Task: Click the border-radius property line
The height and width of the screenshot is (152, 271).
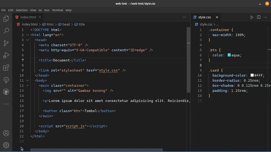Action: point(236,81)
